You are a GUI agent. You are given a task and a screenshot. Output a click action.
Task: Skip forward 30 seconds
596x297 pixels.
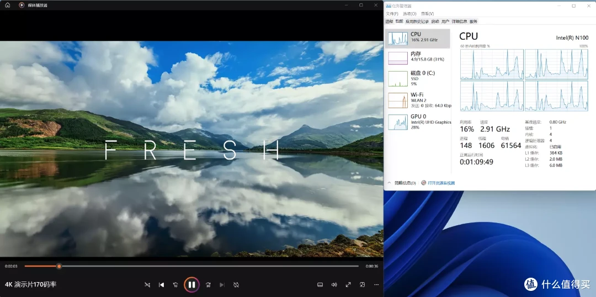208,284
